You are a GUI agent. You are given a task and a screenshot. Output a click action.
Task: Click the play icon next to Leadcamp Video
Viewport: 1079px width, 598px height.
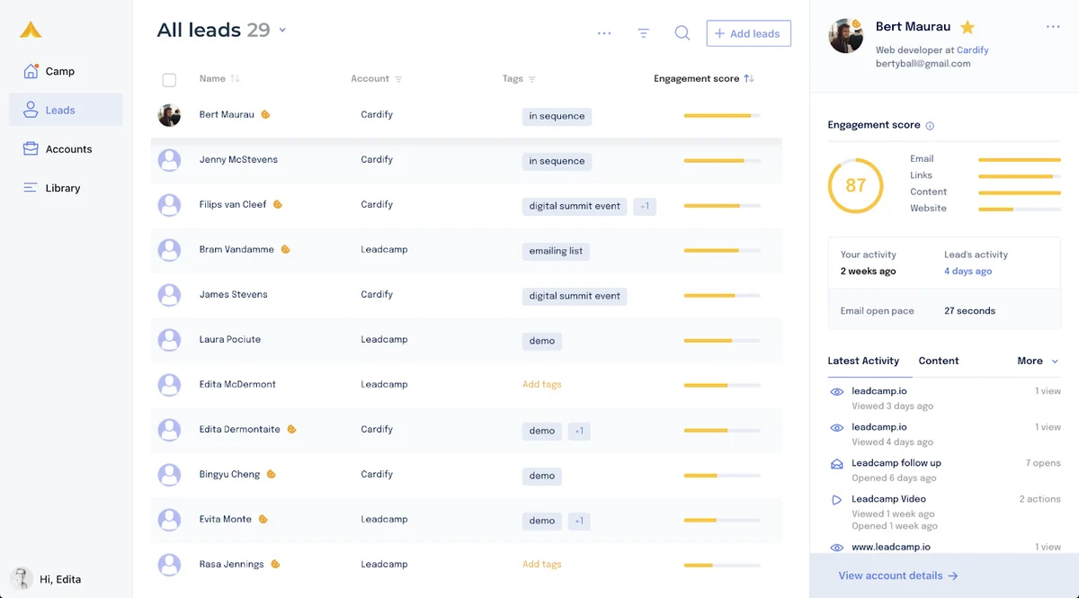coord(836,500)
